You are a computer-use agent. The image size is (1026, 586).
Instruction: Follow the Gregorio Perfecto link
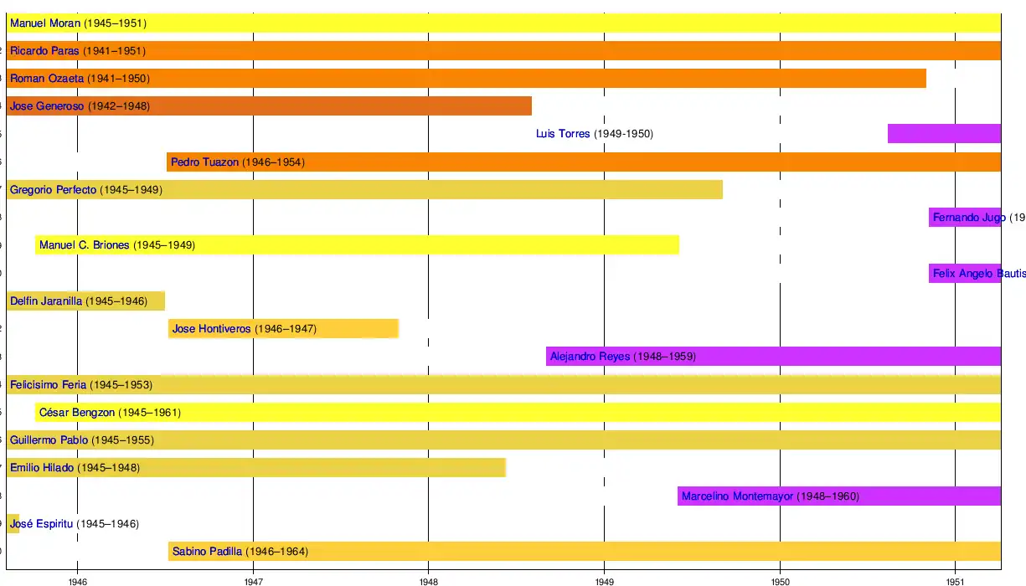point(53,190)
